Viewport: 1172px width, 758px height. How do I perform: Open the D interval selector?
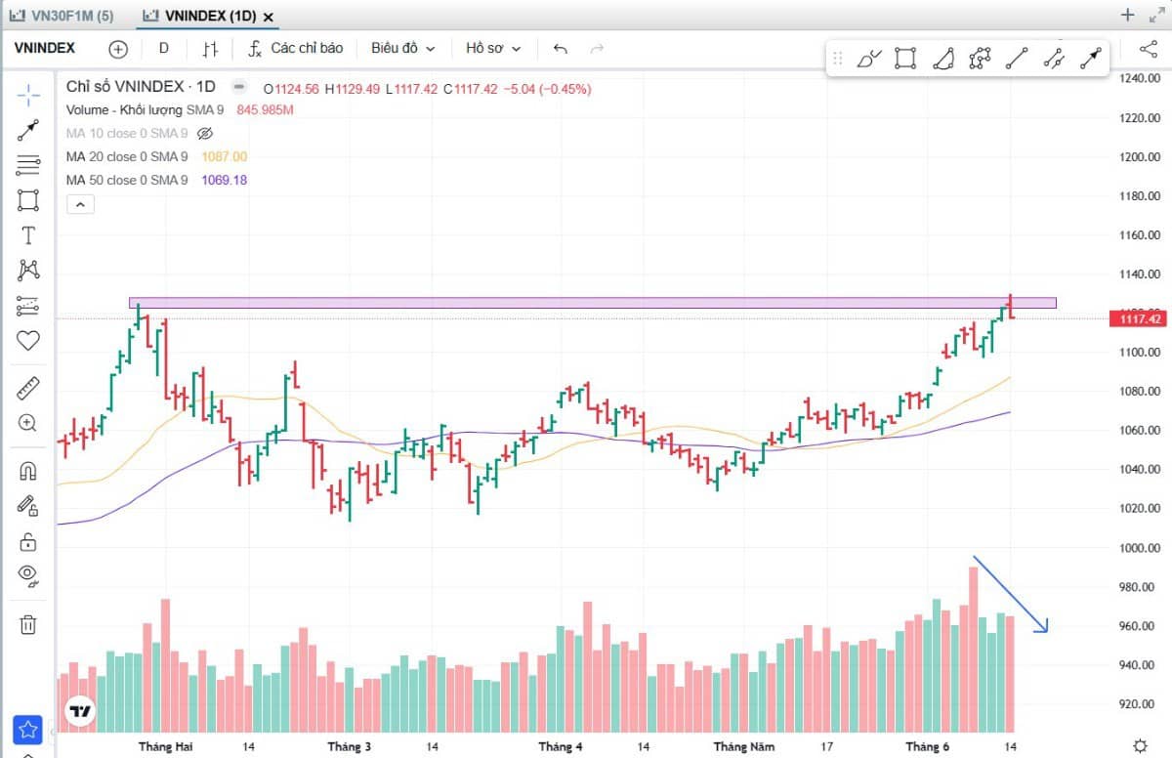163,48
